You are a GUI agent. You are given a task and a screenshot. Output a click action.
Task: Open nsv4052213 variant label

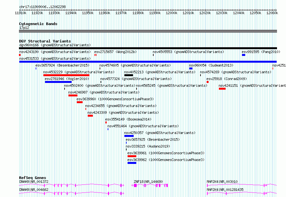(160, 72)
